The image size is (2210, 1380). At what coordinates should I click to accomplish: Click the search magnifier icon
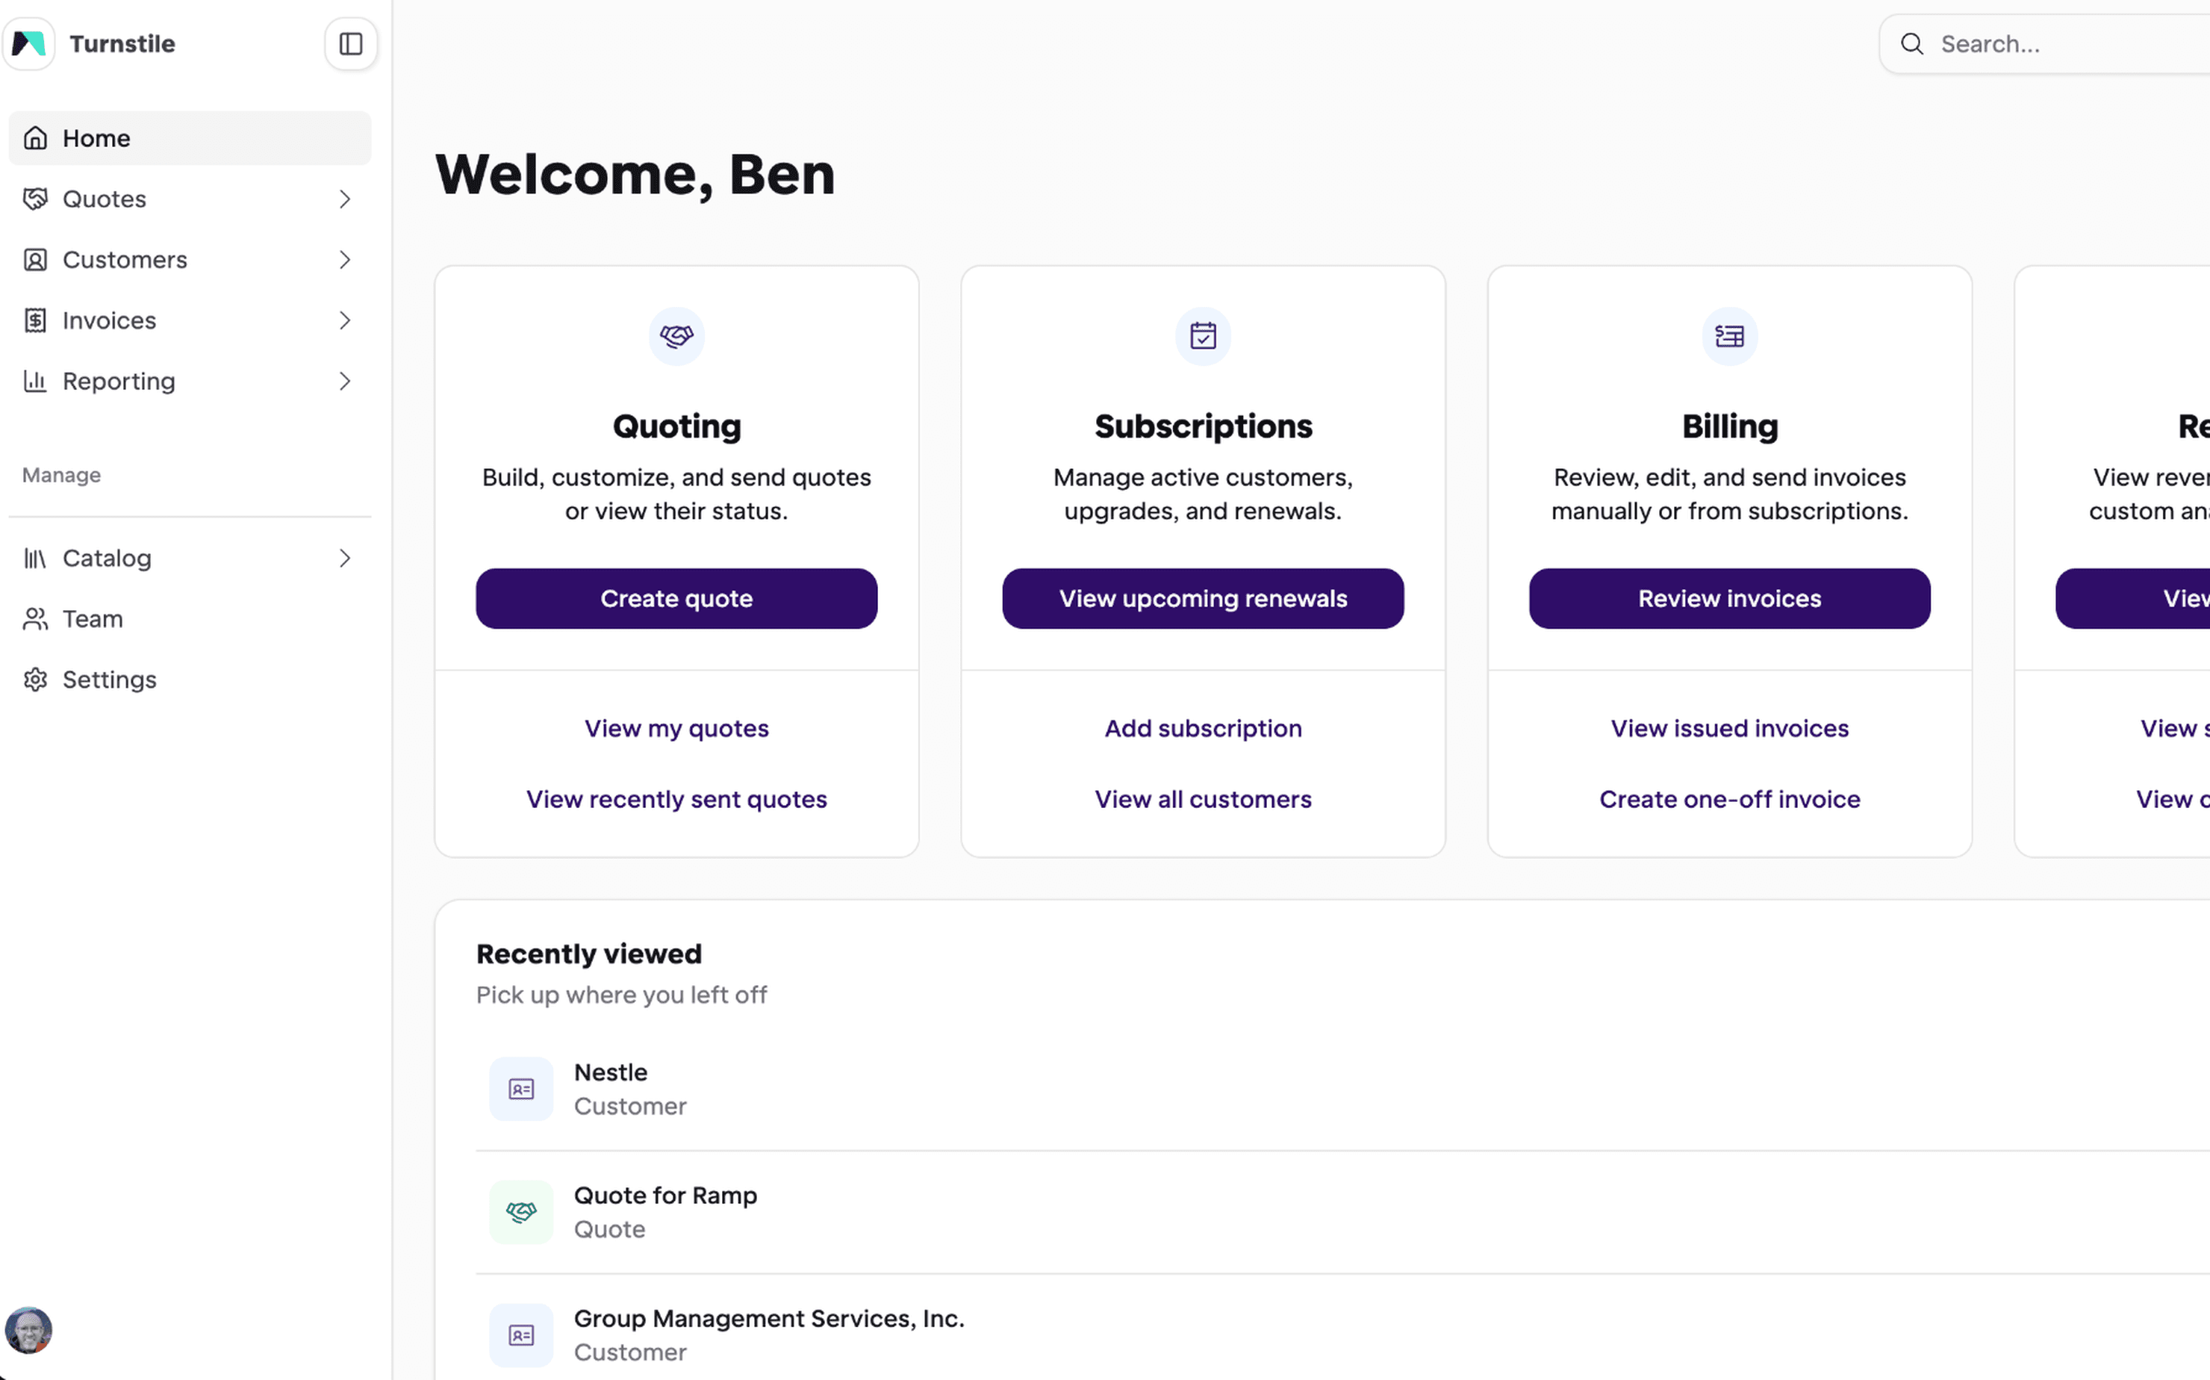click(1911, 44)
